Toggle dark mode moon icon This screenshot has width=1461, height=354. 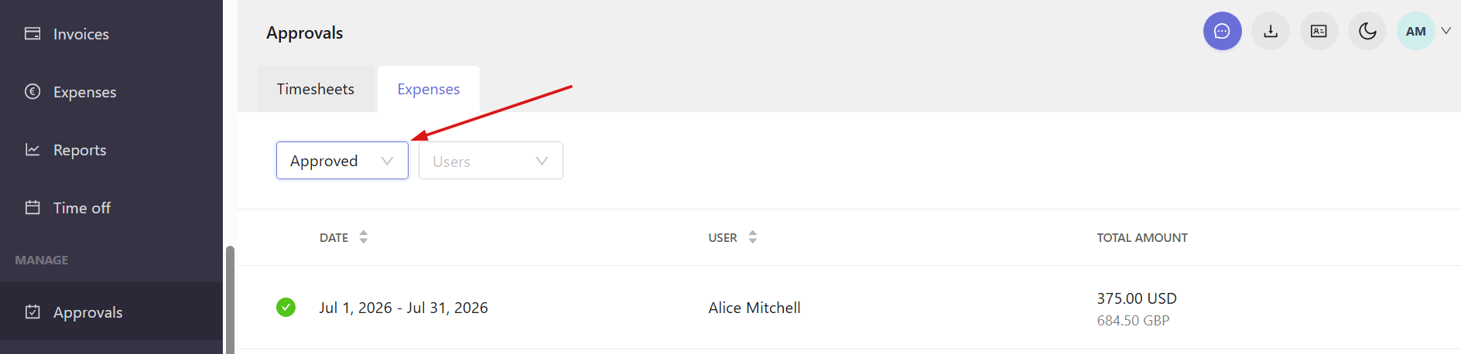point(1367,31)
